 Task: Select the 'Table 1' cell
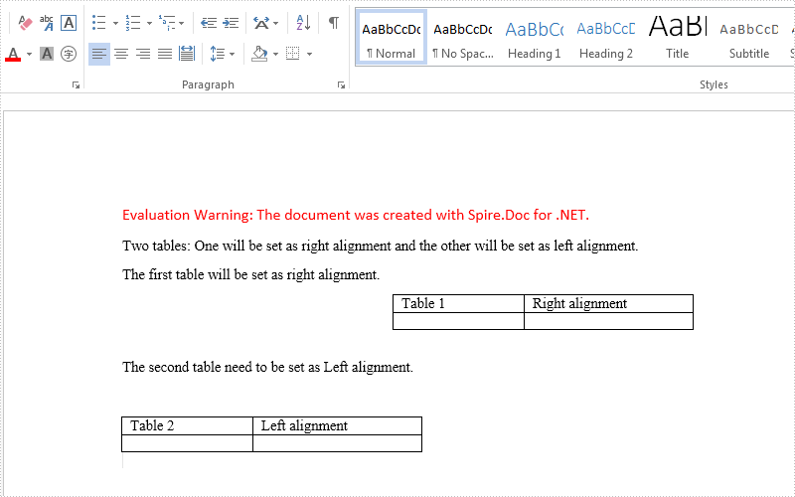point(458,304)
